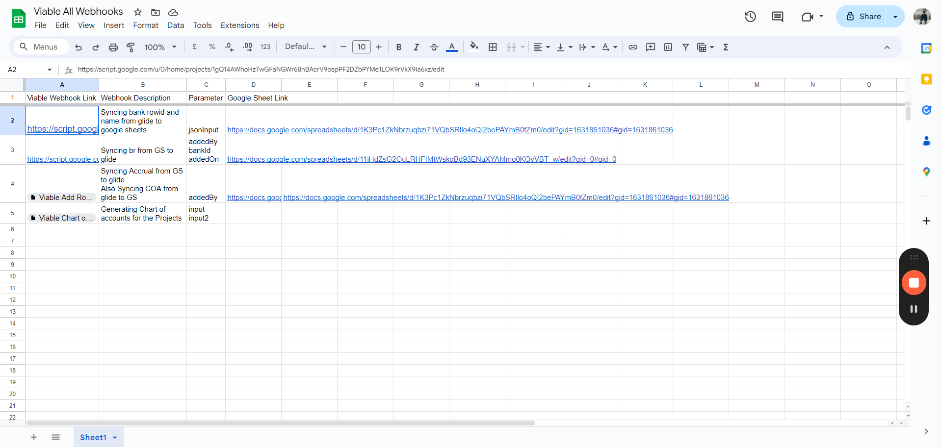Toggle strikethrough formatting
Viewport: 942px width, 447px height.
coord(434,47)
